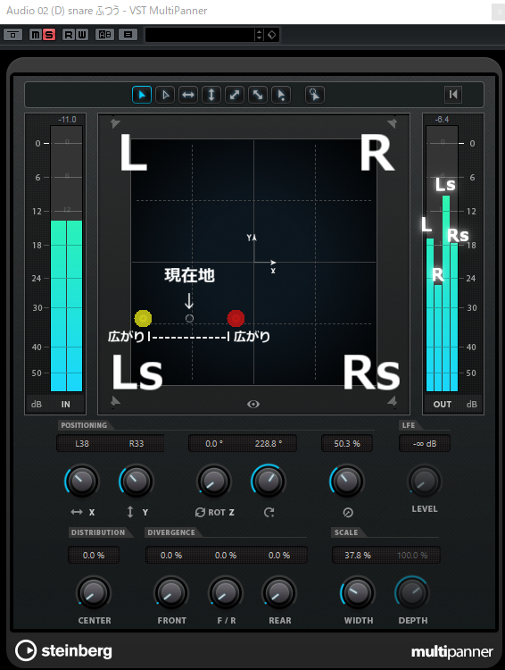Adjust the knob under the 228.8° value
The width and height of the screenshot is (505, 670).
coord(268,482)
